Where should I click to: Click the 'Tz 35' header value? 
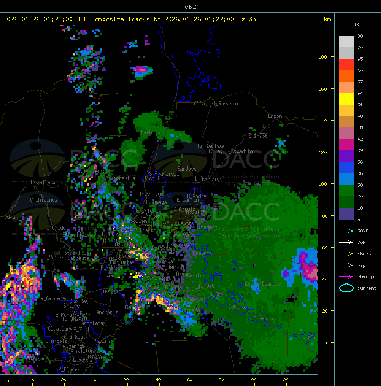click(247, 19)
